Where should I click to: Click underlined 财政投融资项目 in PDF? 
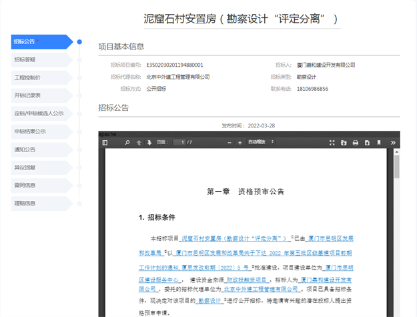(246, 280)
